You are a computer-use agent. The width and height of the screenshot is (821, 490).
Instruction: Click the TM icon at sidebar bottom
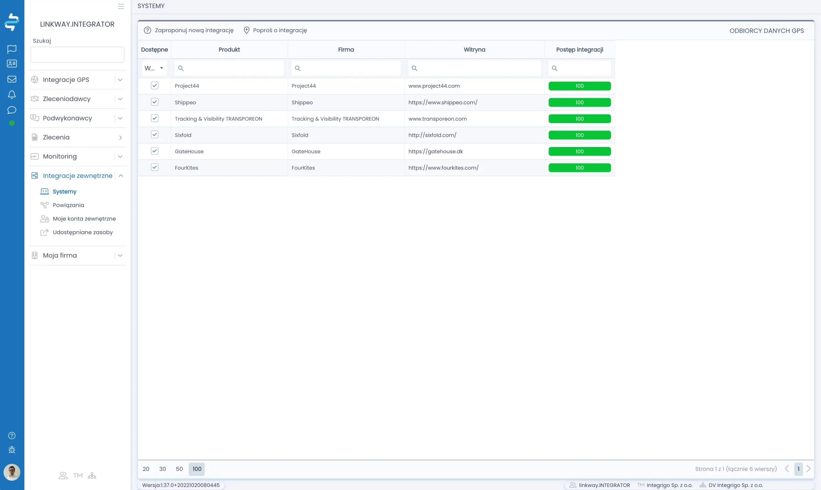tap(78, 476)
